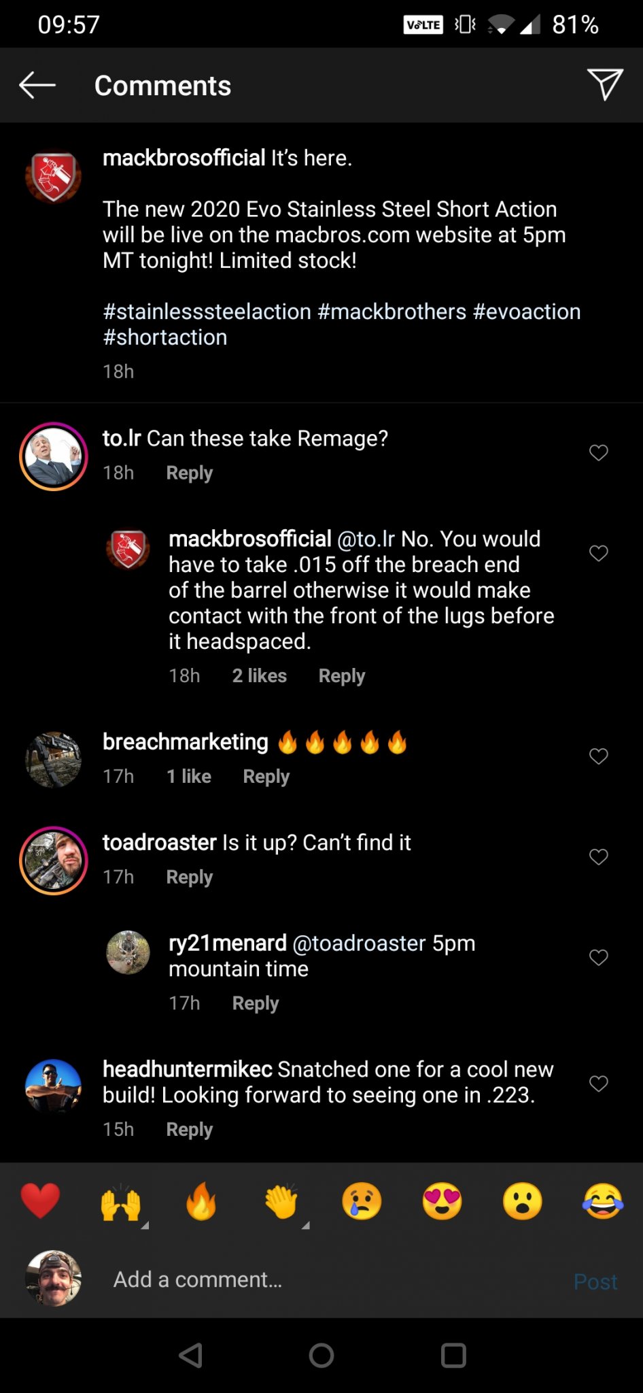
Task: Like toadroaster's comment with heart
Action: tap(598, 857)
